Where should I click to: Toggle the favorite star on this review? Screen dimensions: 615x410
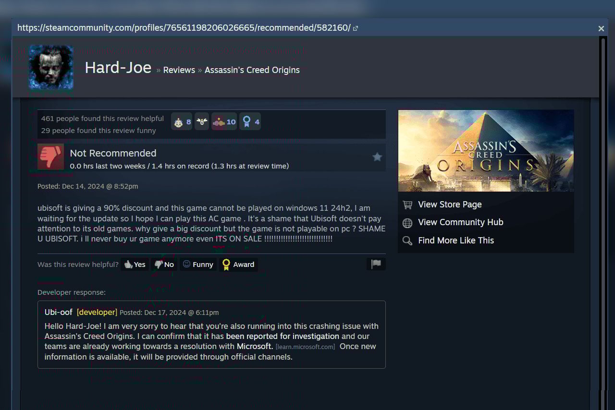point(377,157)
